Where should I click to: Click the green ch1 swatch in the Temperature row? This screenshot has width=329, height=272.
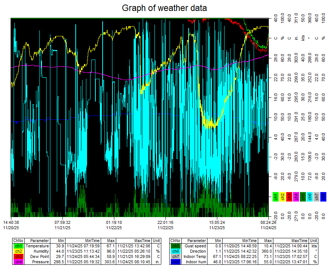pos(18,246)
